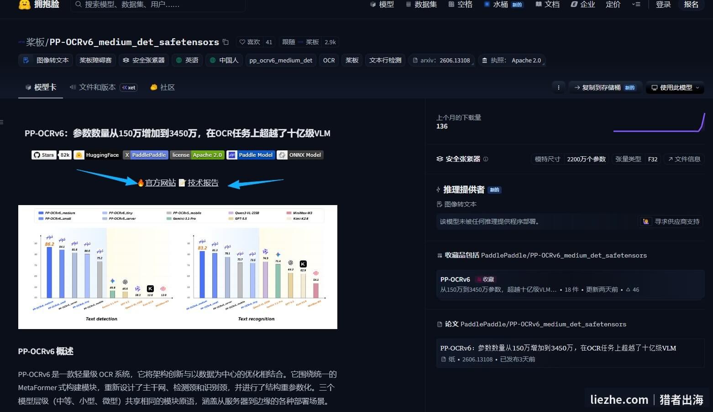Select the 图像转文本 task tag
Viewport: 713px width, 412px height.
click(46, 60)
